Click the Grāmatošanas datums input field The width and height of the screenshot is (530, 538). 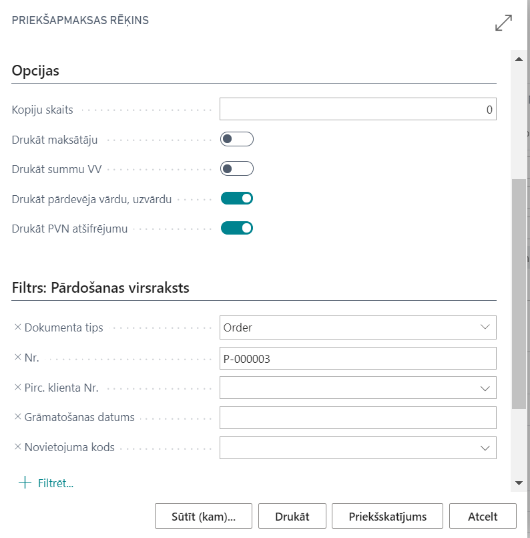[358, 418]
